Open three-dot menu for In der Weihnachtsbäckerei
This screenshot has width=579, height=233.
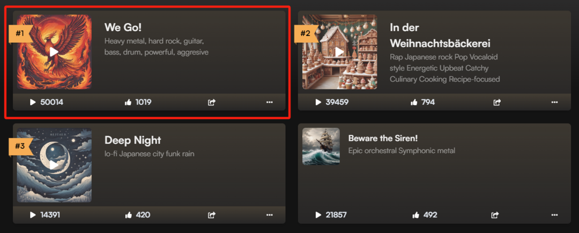(x=555, y=102)
